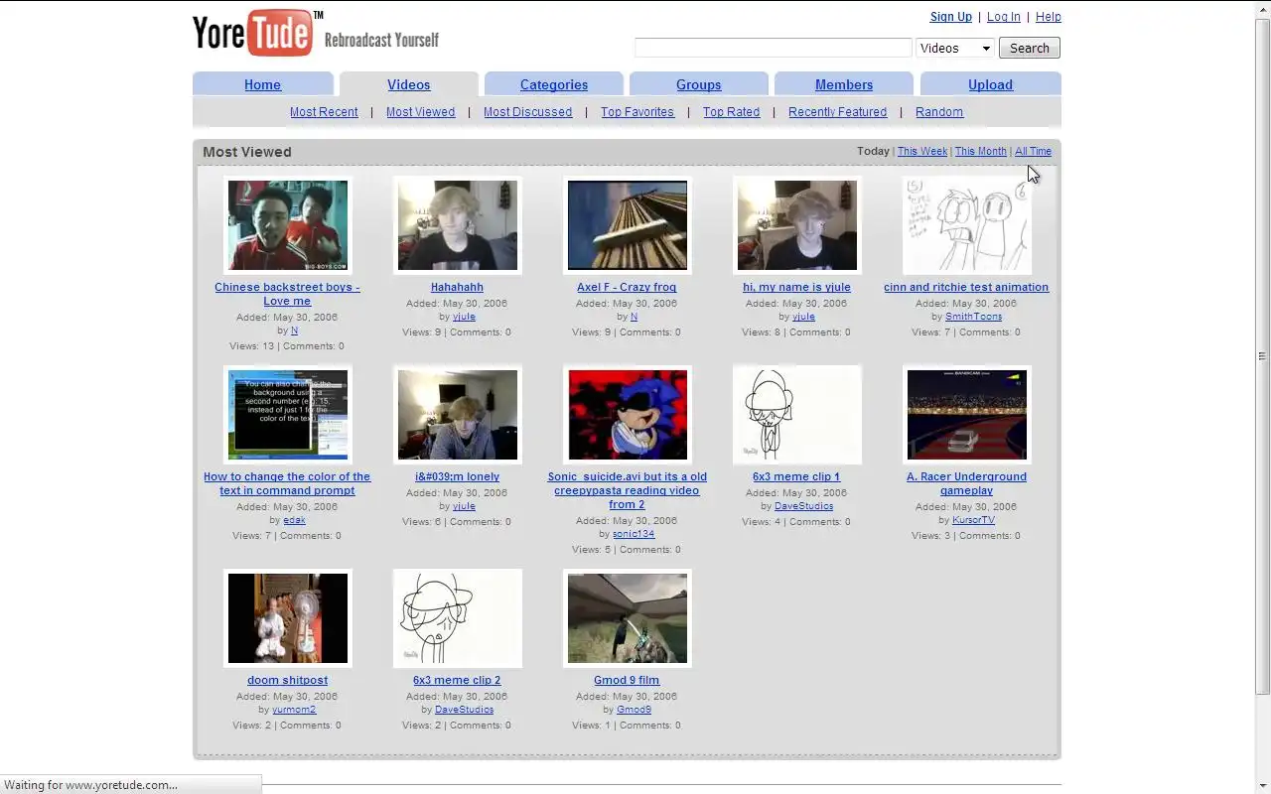The height and width of the screenshot is (794, 1271).
Task: Select Recently Featured videos
Action: click(x=838, y=112)
